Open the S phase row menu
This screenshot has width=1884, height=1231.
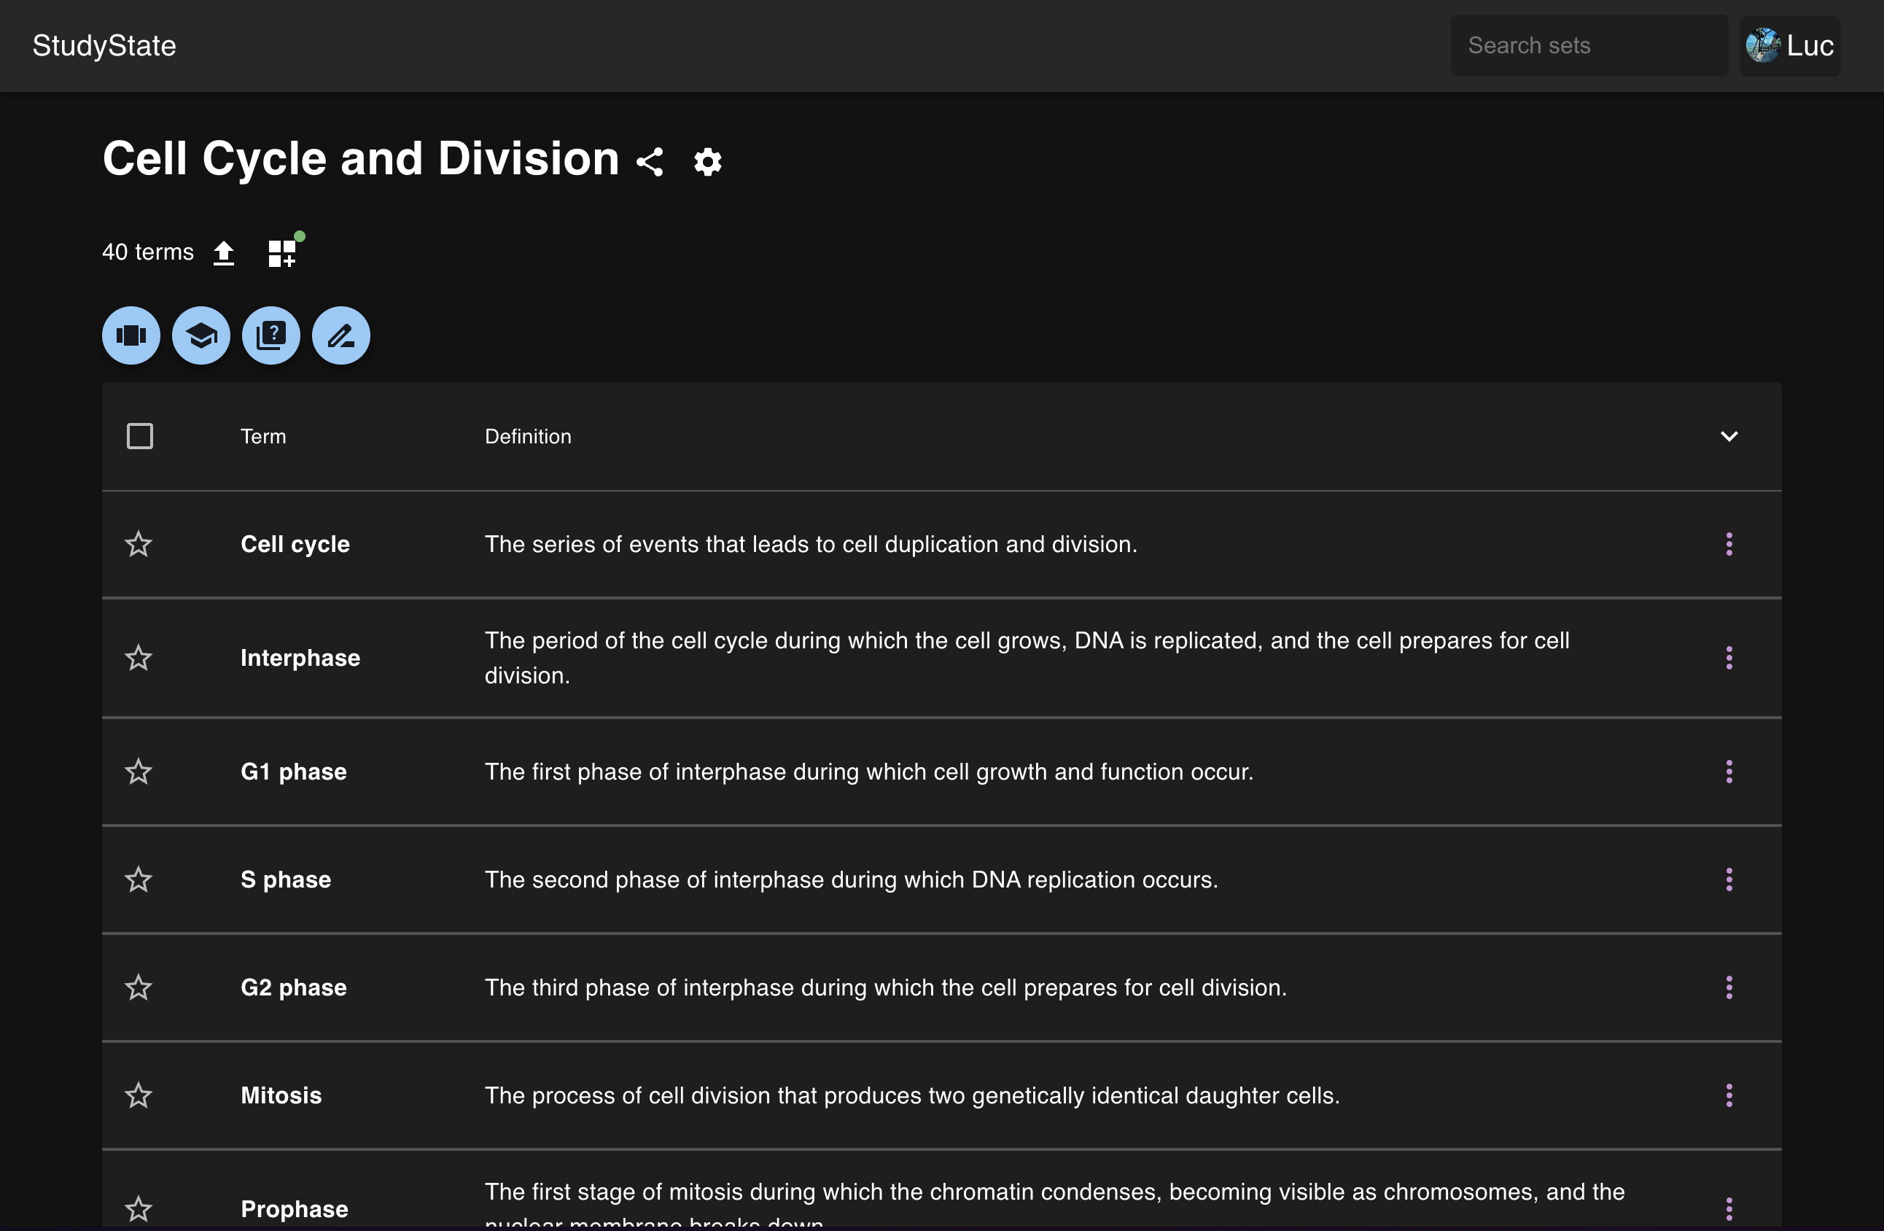coord(1729,879)
